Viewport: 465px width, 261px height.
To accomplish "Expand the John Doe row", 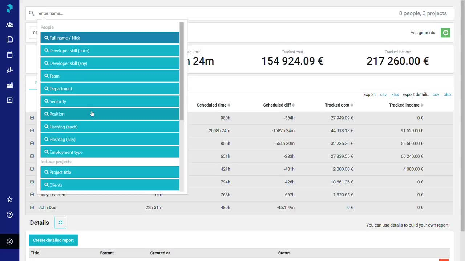I will [32, 207].
